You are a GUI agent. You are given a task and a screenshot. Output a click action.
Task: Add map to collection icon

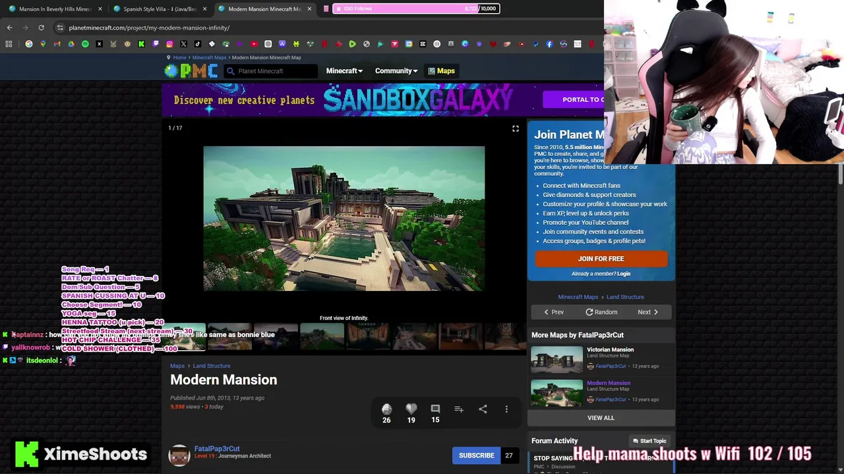click(459, 409)
